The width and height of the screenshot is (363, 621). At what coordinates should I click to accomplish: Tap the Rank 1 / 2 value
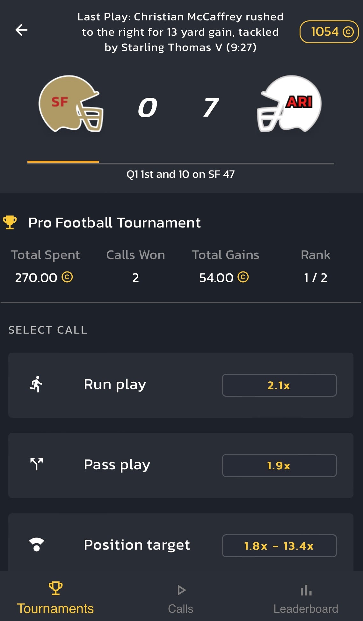[x=316, y=278]
